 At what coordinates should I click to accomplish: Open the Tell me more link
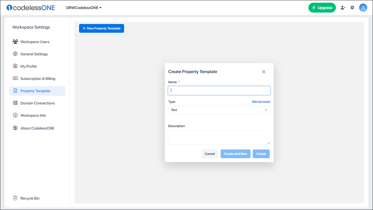coord(261,101)
